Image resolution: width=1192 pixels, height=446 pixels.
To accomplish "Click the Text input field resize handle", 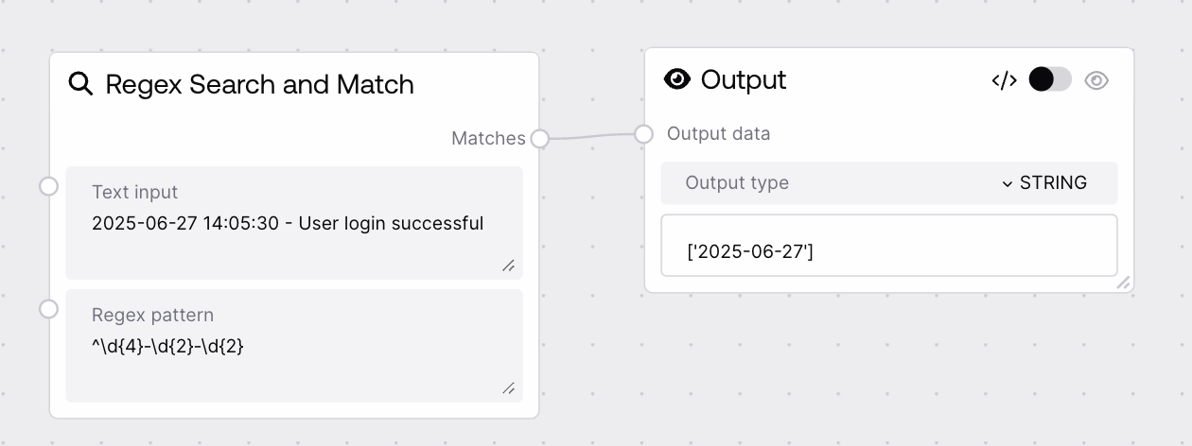I will [509, 266].
